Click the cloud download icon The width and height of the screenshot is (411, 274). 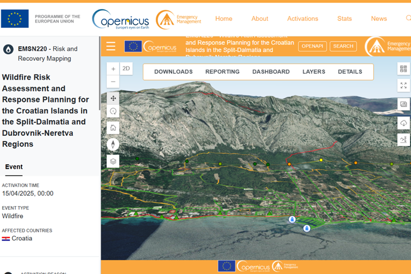[403, 123]
